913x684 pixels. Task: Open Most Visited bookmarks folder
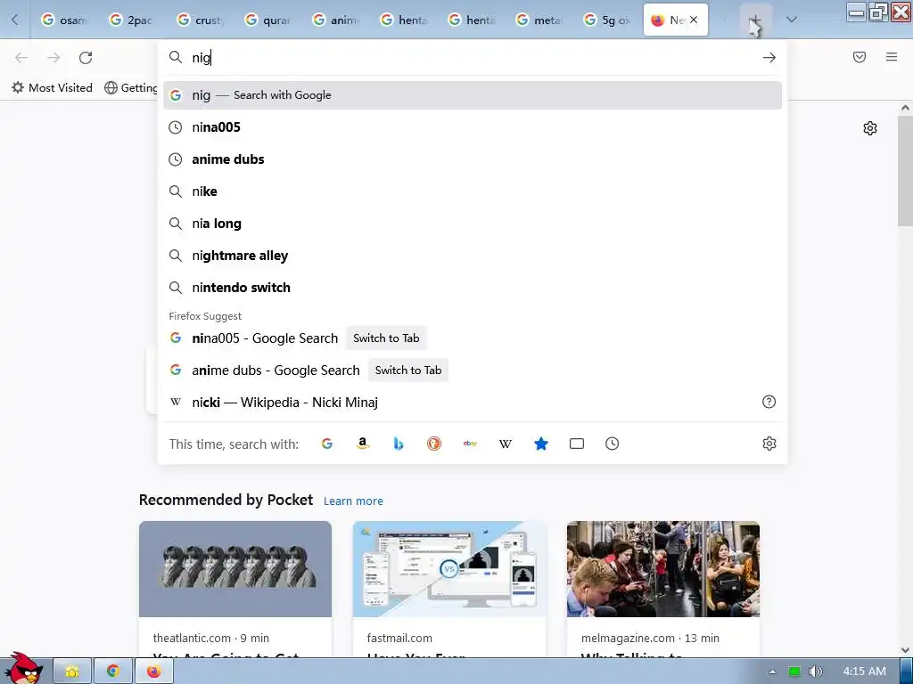[52, 88]
